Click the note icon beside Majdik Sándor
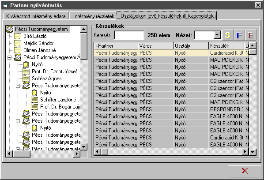264x180 pixels. [18, 43]
